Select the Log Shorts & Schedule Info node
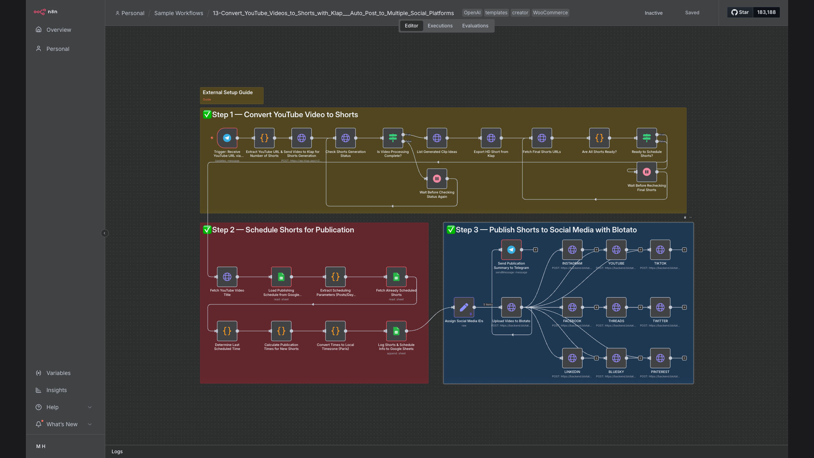This screenshot has height=458, width=814. pos(396,331)
